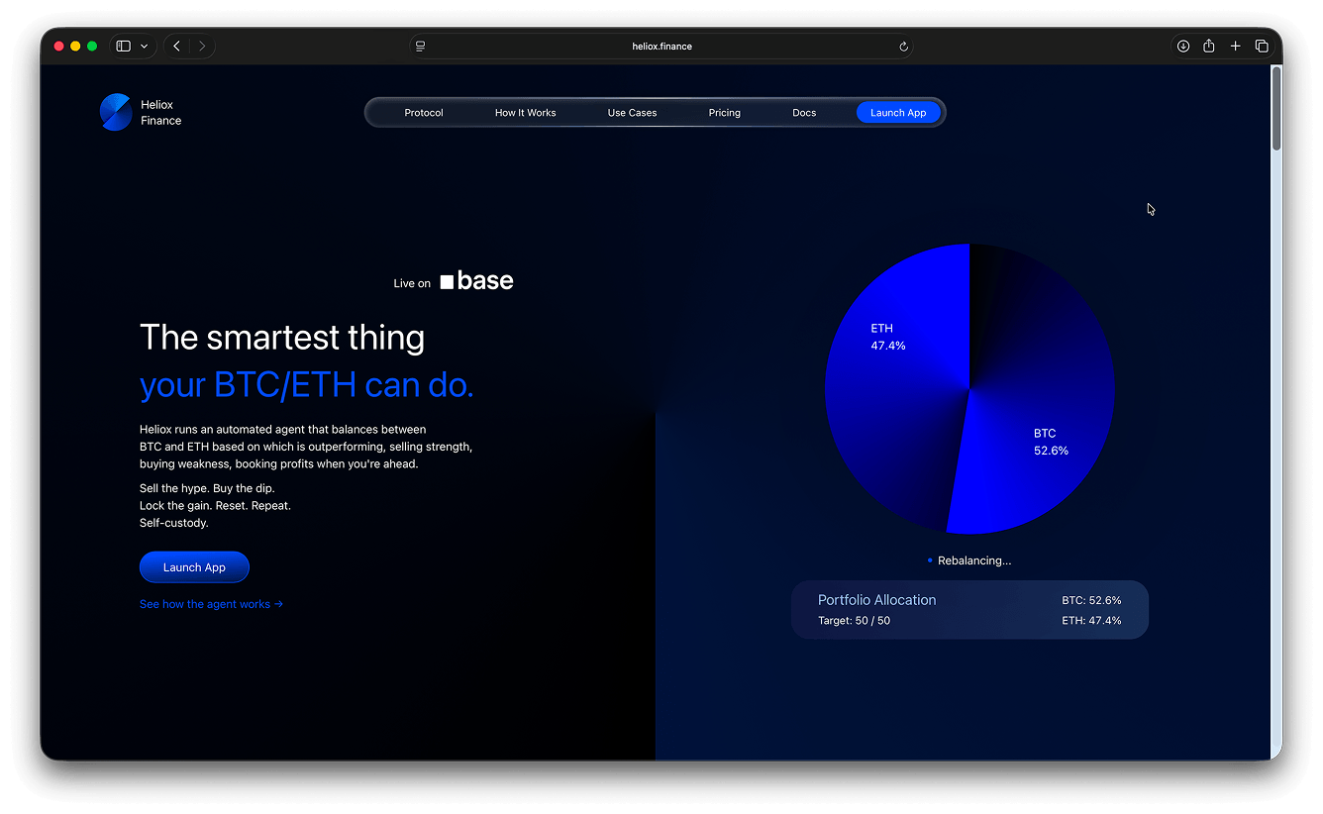
Task: Open Docs from the navigation bar
Action: coord(804,113)
